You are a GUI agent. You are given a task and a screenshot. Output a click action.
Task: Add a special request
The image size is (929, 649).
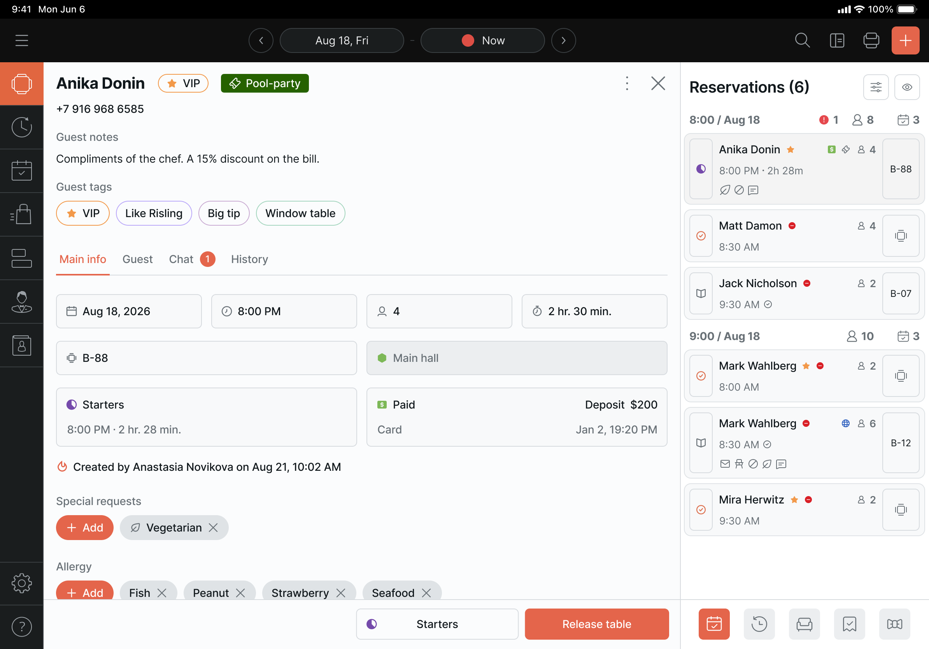(x=84, y=528)
